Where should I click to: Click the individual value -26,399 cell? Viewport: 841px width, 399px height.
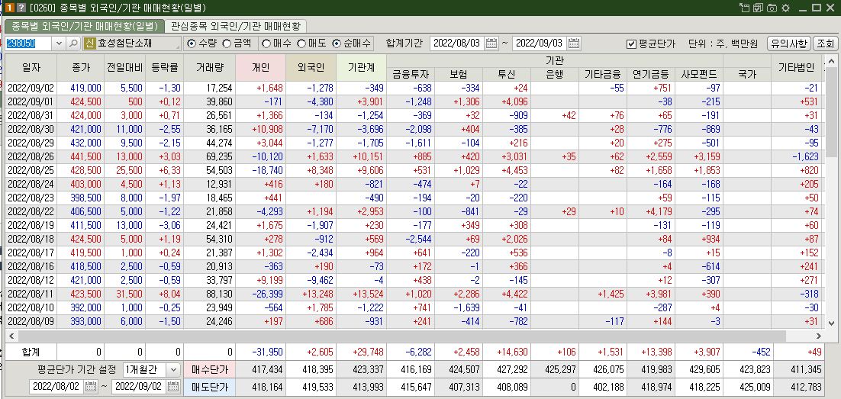[261, 294]
